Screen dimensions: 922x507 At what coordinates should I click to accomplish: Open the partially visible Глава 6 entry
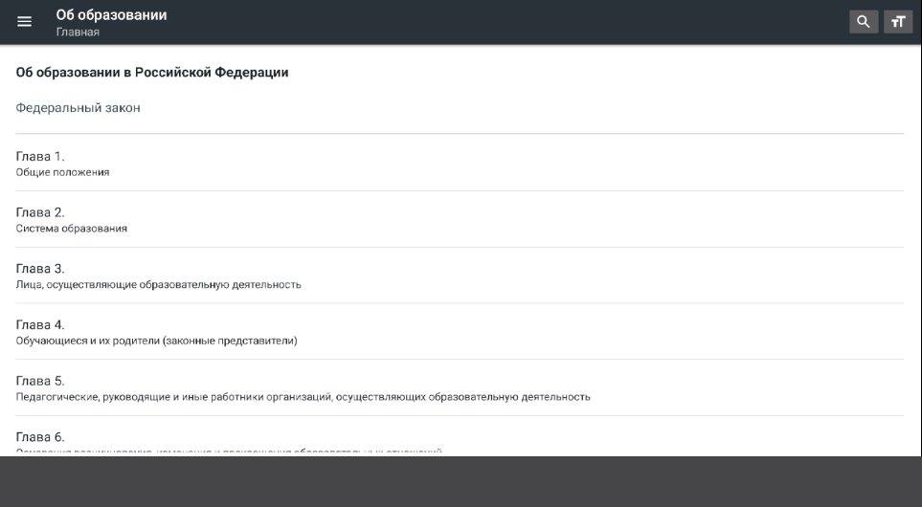pos(460,436)
